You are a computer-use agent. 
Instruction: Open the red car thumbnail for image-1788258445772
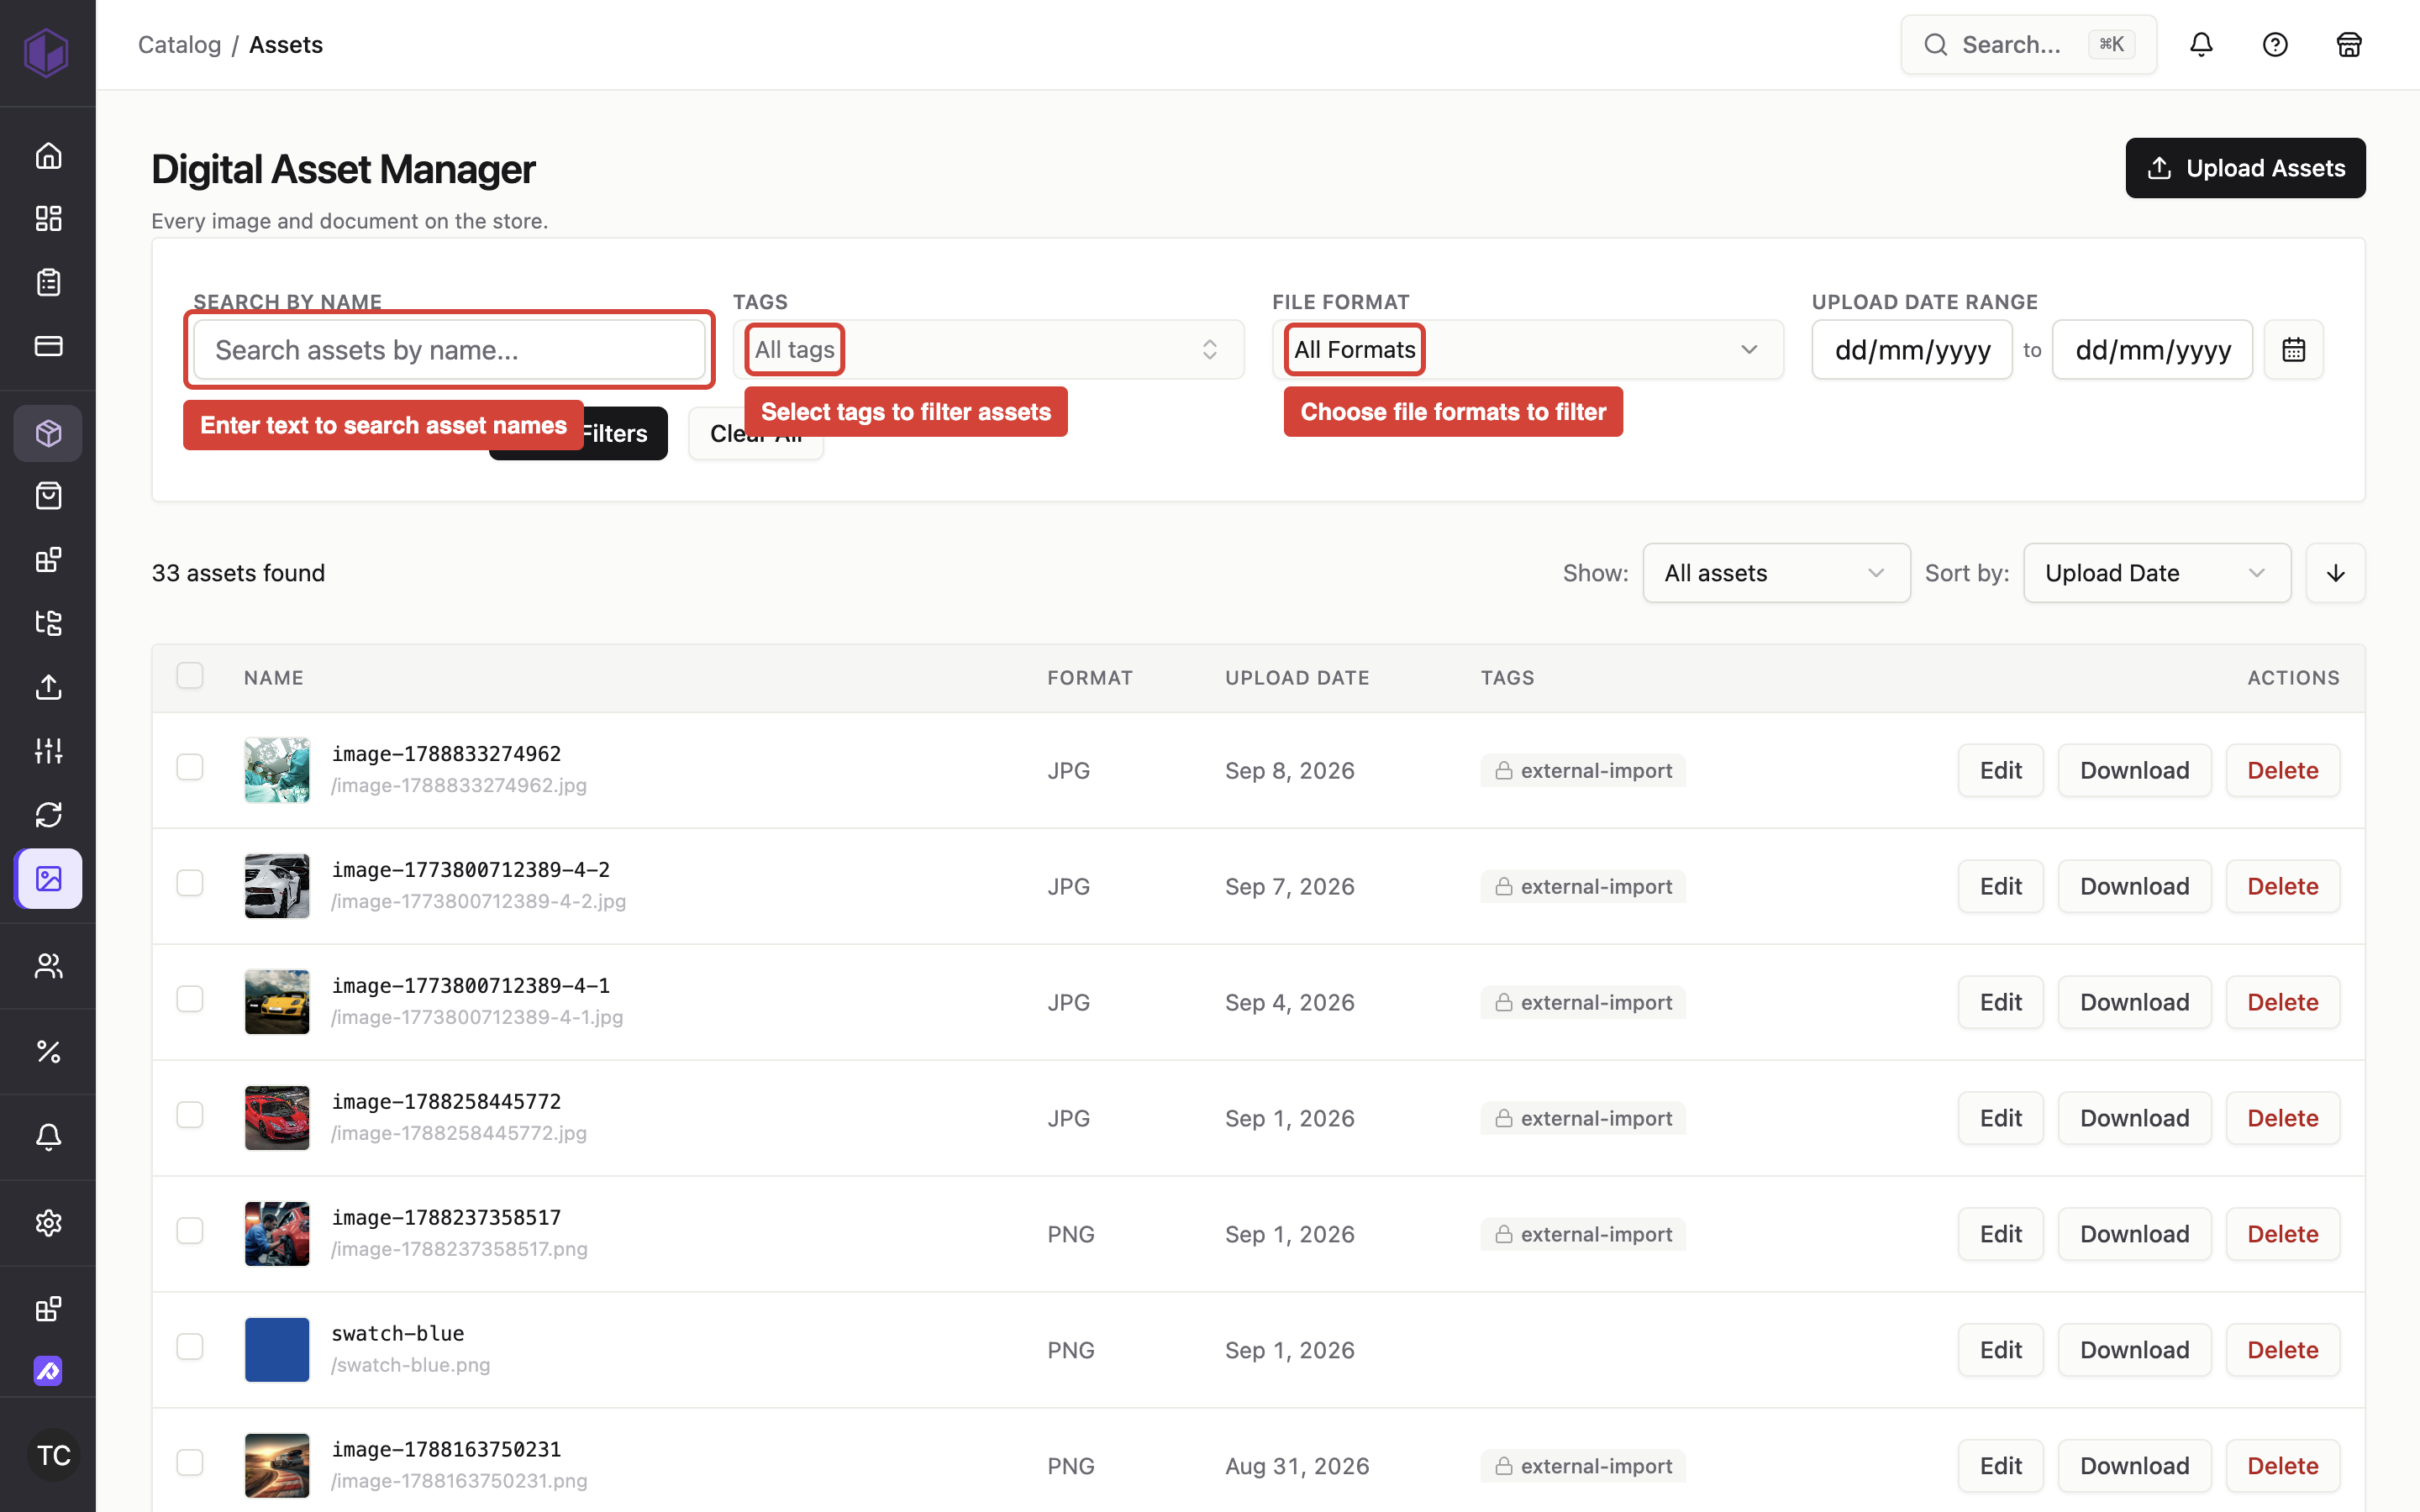click(x=277, y=1118)
